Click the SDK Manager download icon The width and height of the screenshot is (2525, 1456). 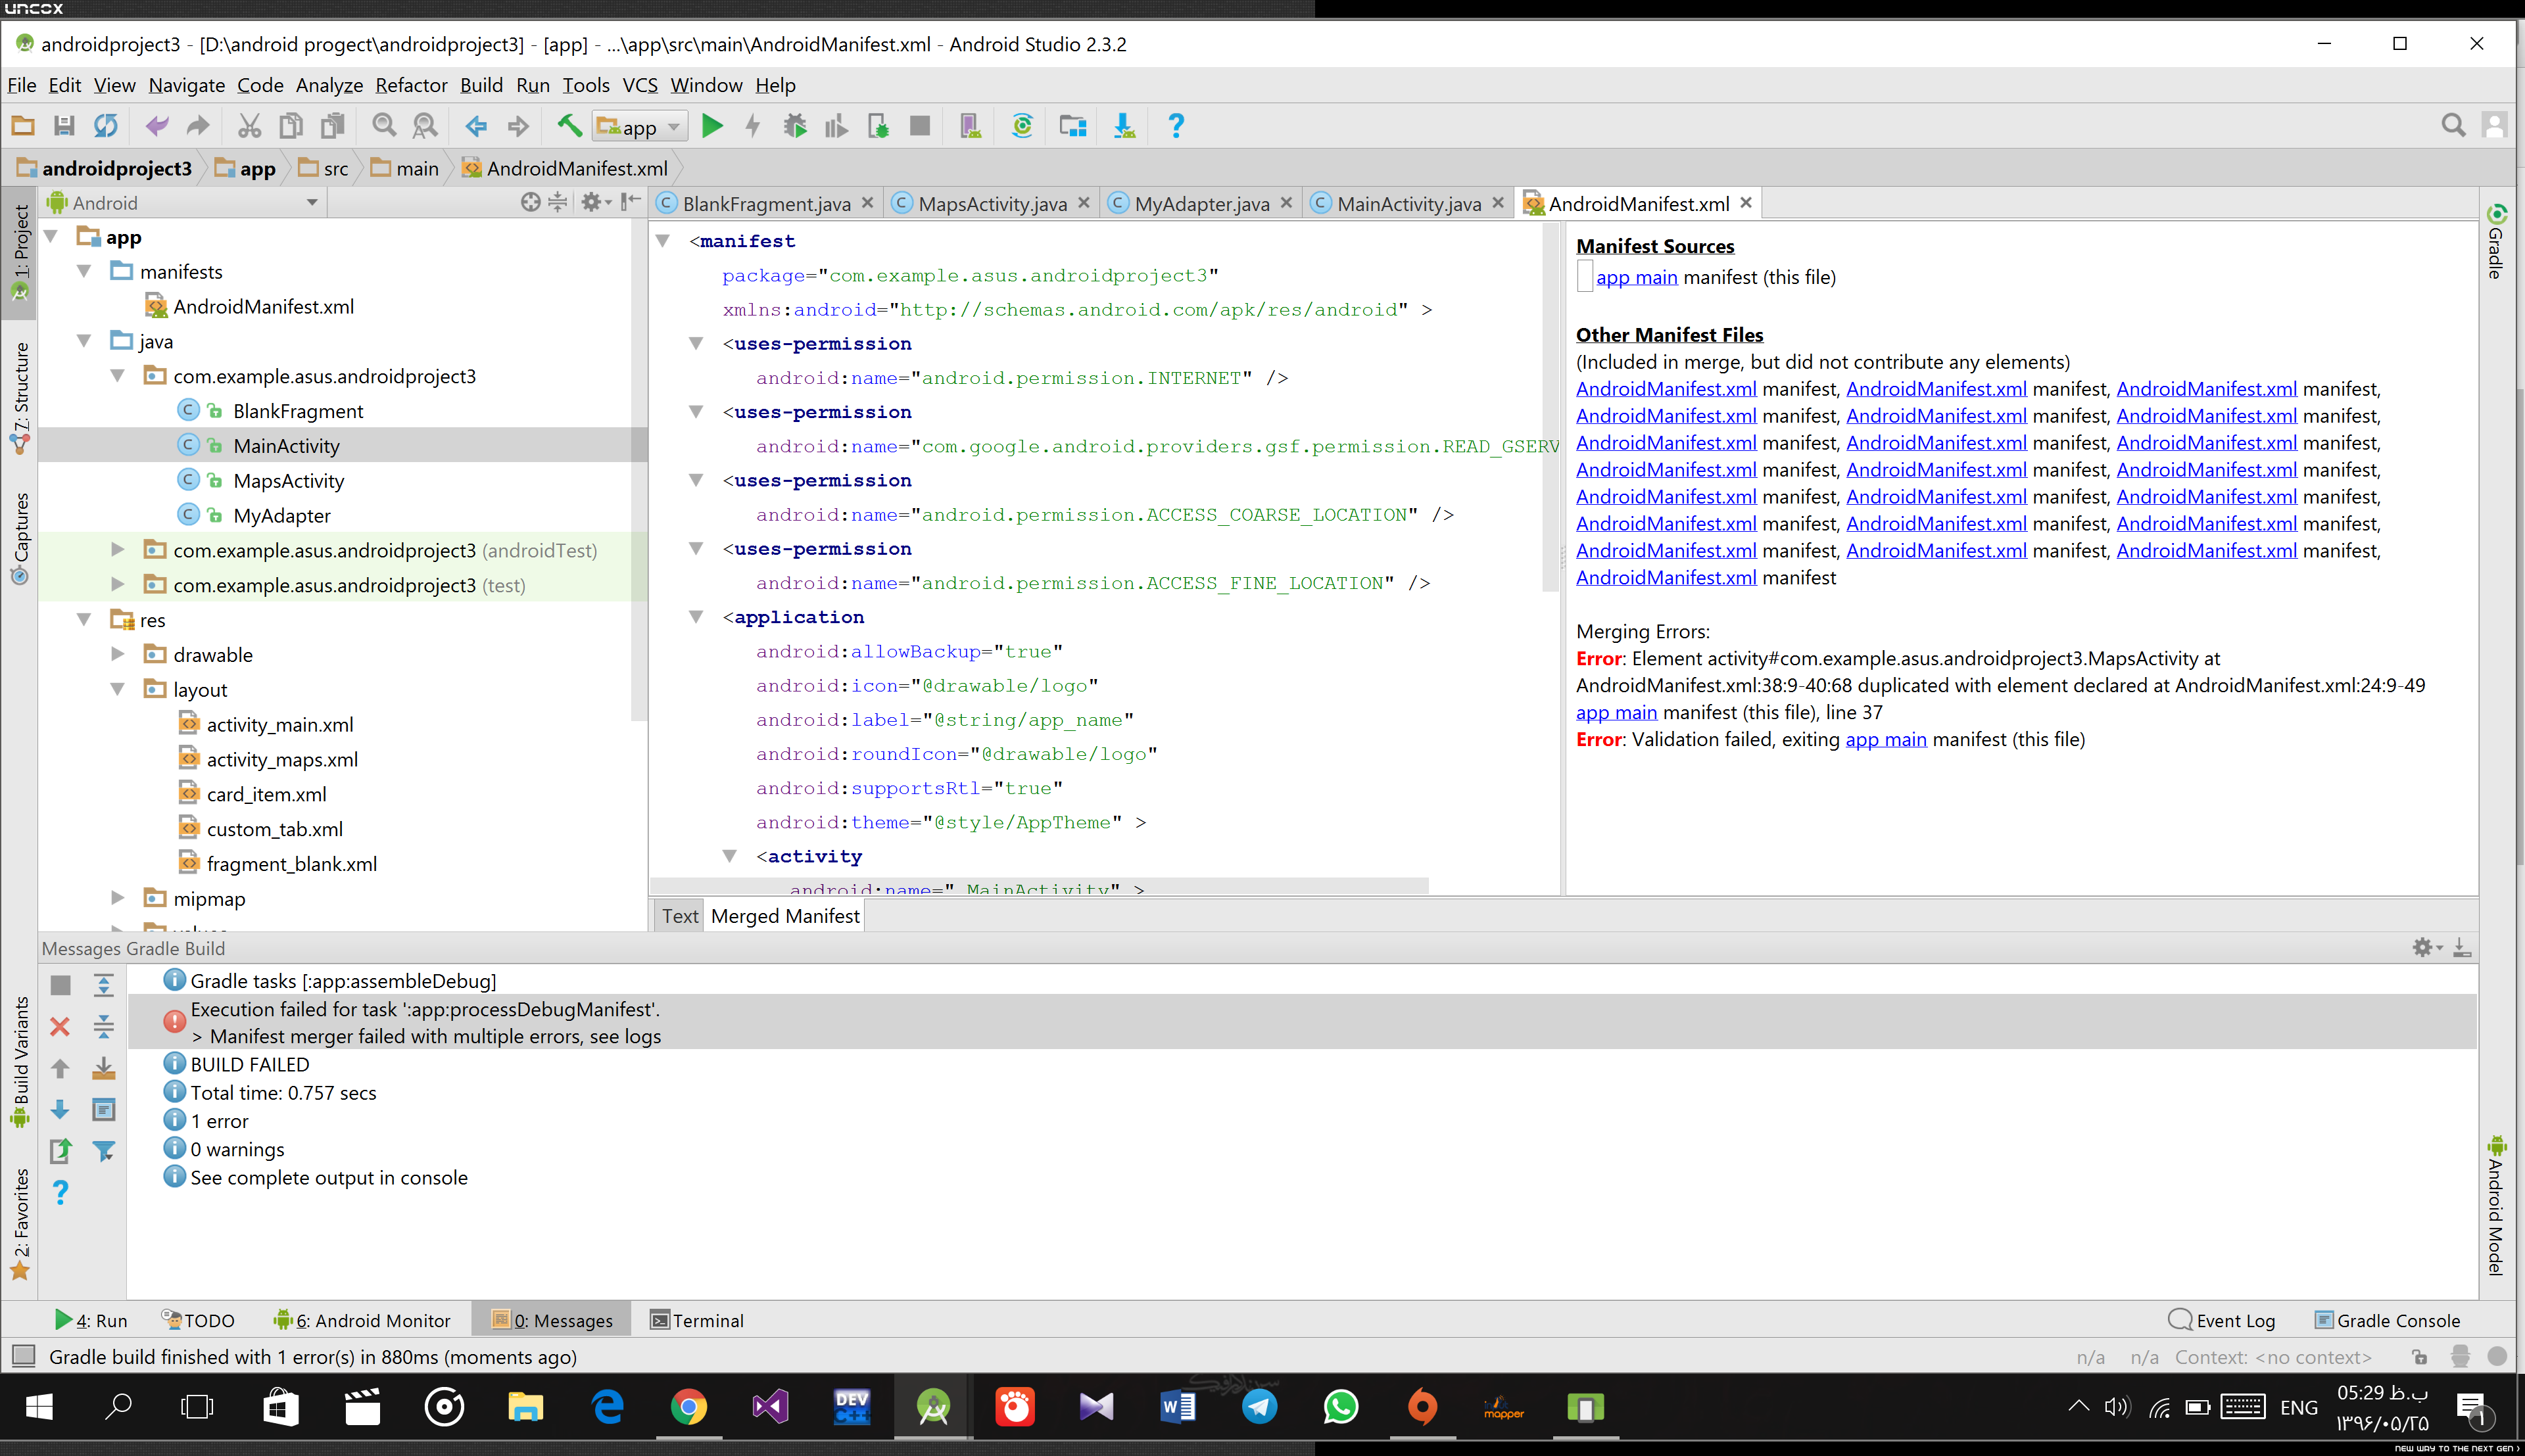[1124, 126]
